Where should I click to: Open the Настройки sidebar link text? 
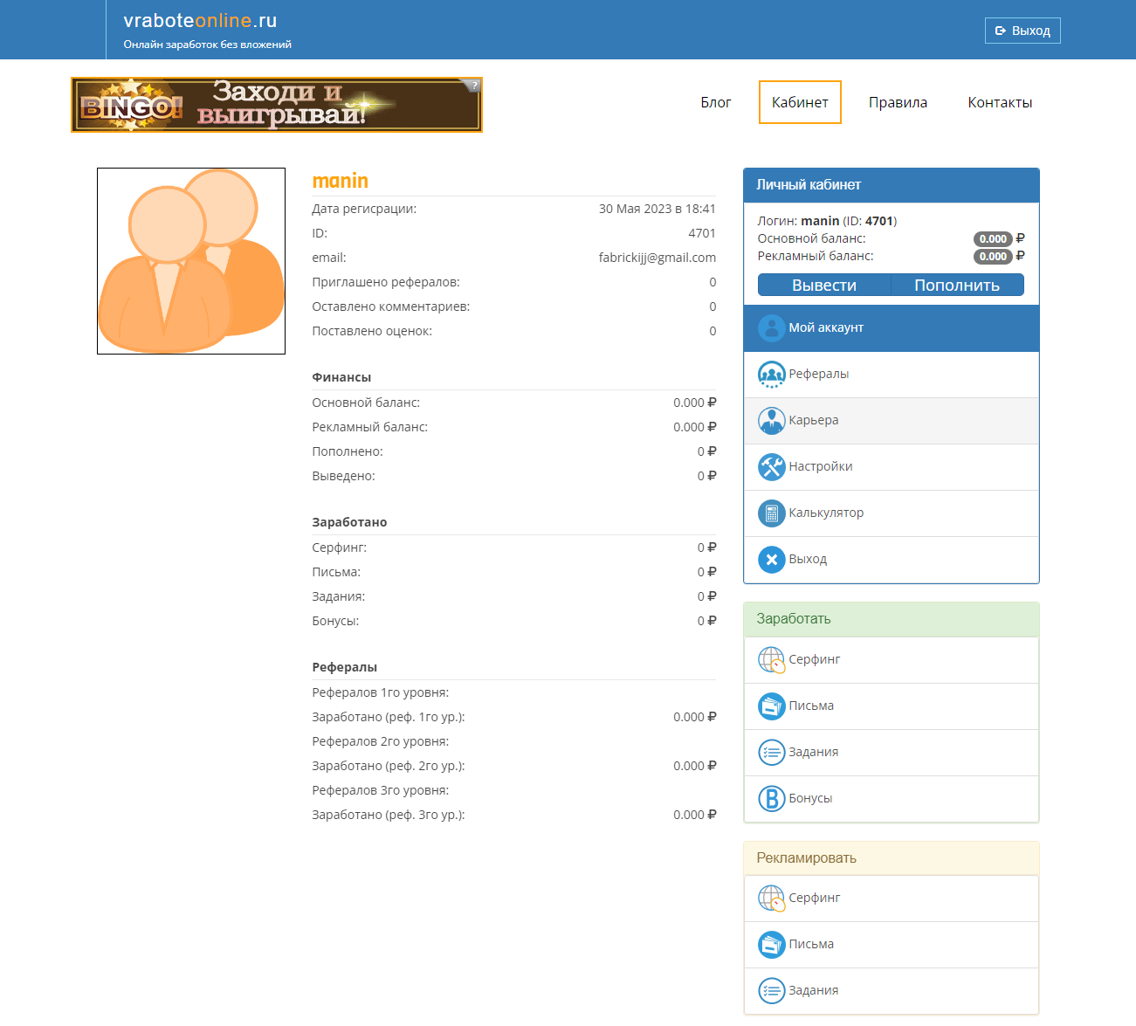point(821,466)
